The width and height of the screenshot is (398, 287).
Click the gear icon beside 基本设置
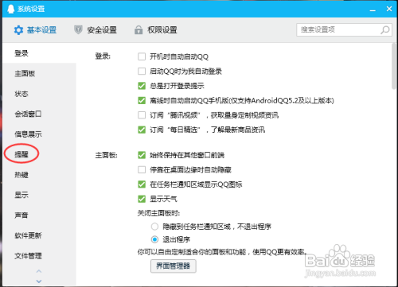[x=18, y=30]
